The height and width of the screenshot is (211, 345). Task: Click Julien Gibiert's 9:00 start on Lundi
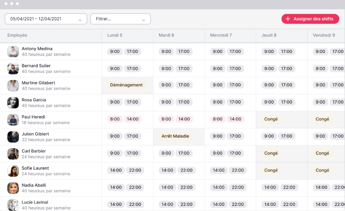point(115,136)
